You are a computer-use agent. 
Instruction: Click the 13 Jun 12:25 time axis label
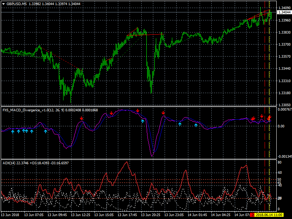point(80,215)
